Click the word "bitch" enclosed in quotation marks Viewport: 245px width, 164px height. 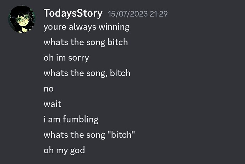point(121,135)
